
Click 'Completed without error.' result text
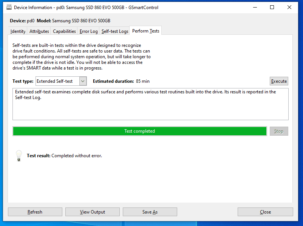(x=77, y=156)
